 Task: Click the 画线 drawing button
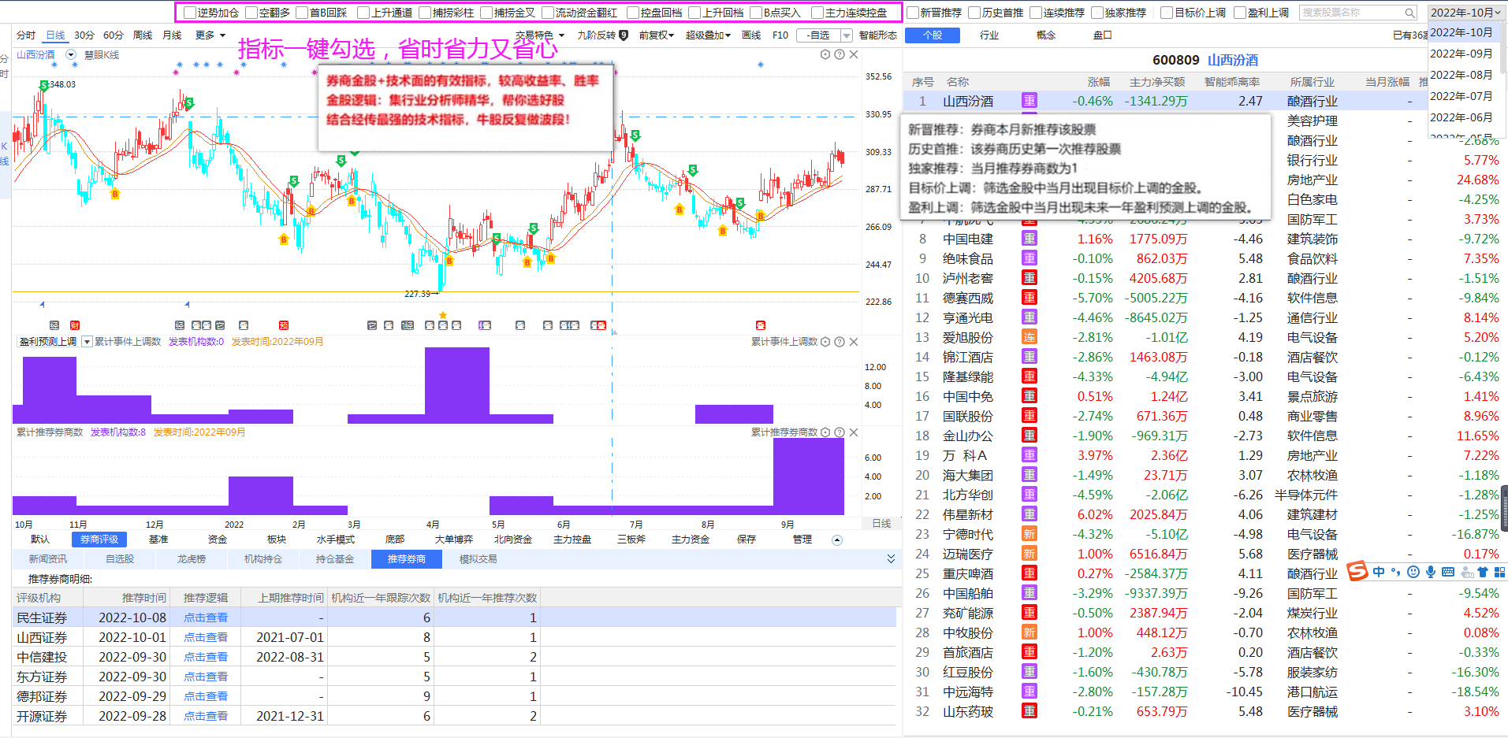click(751, 35)
